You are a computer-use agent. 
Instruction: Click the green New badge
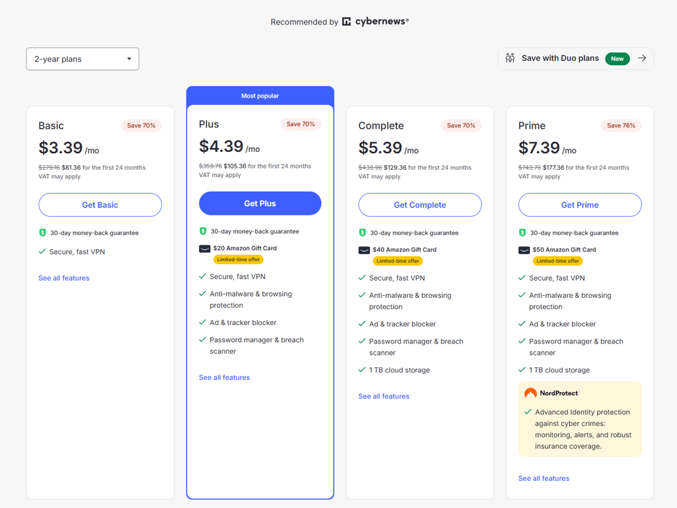tap(617, 59)
